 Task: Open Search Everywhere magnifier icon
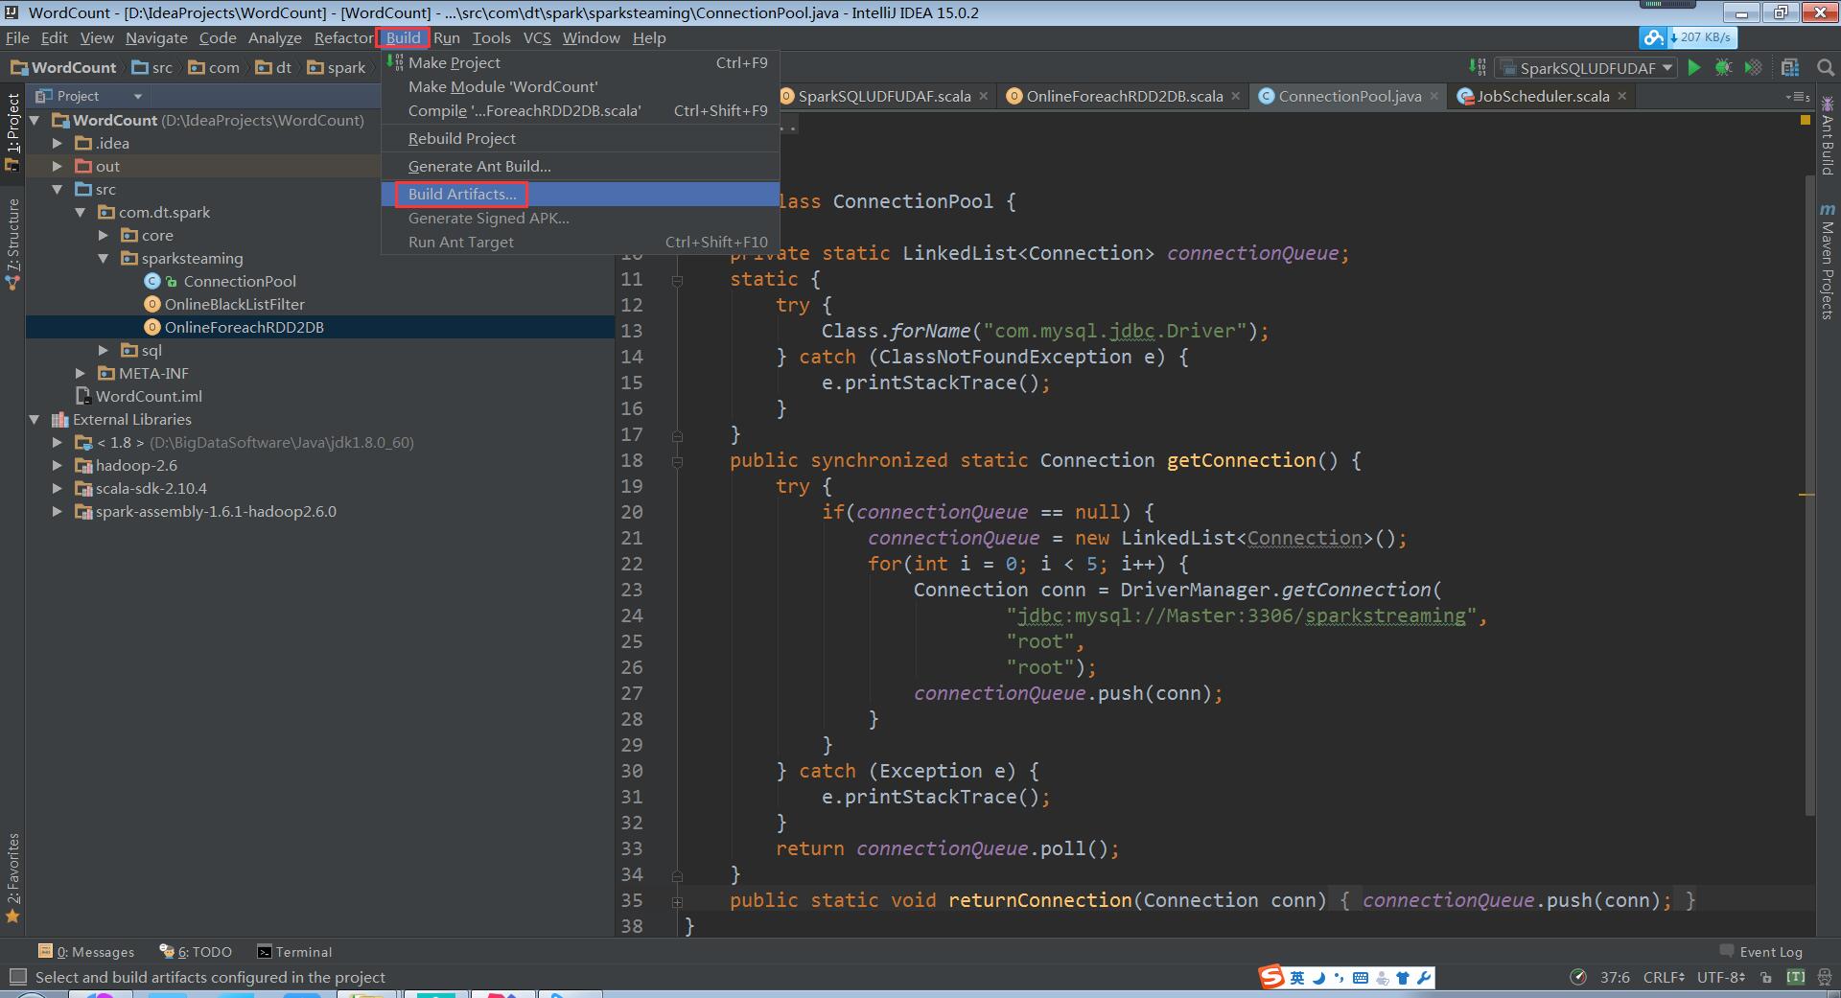[1826, 67]
